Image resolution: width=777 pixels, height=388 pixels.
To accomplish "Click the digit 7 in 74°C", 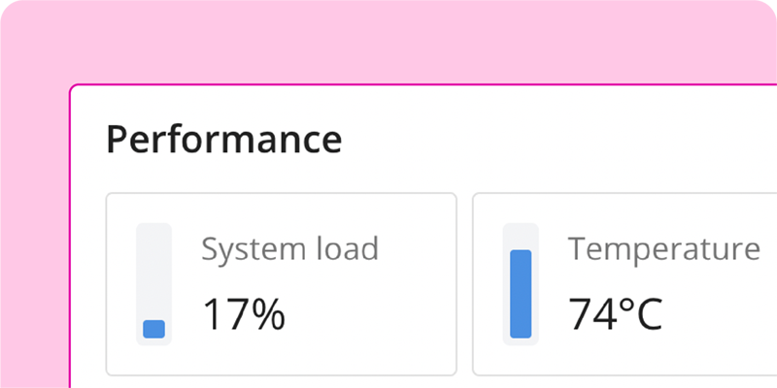I will 580,314.
